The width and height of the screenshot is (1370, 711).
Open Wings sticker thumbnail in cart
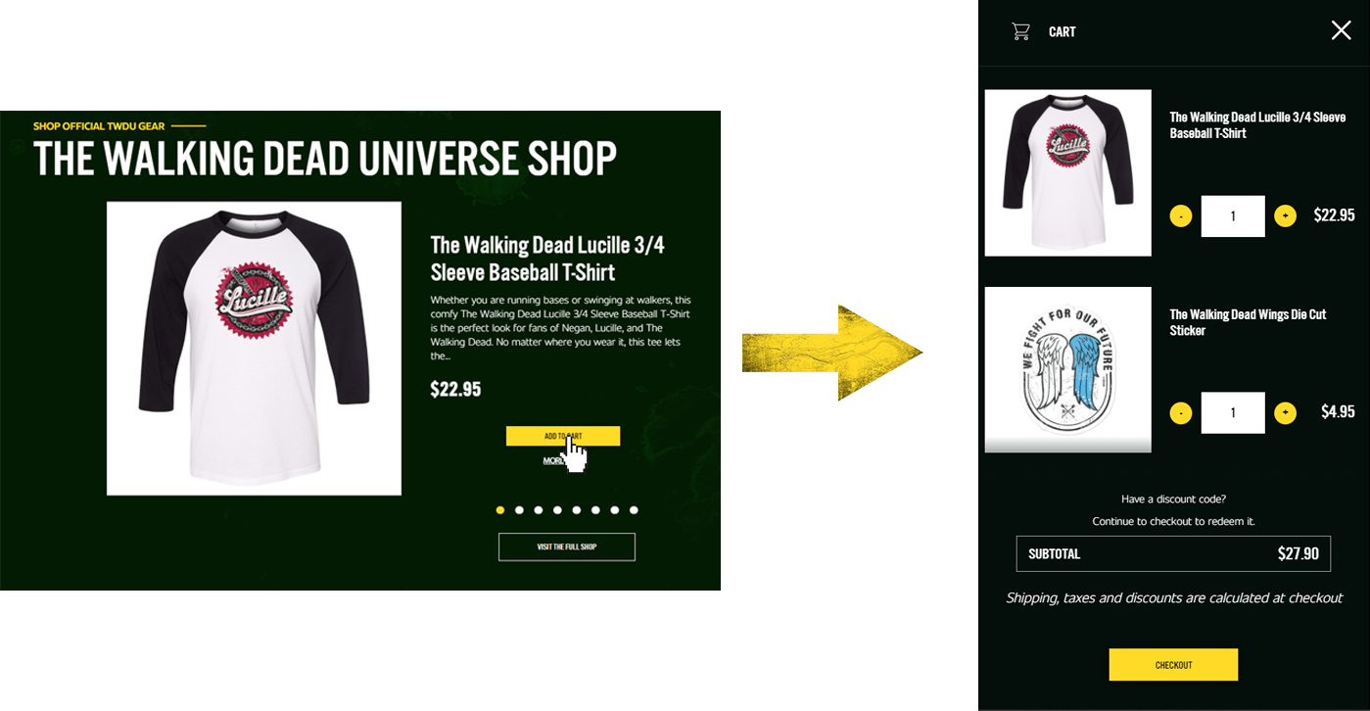(1067, 369)
